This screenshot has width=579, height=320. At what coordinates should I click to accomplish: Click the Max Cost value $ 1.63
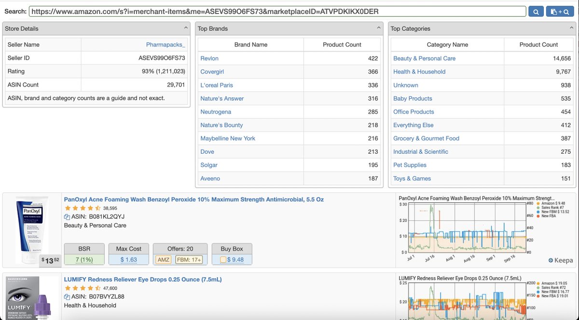(x=129, y=260)
